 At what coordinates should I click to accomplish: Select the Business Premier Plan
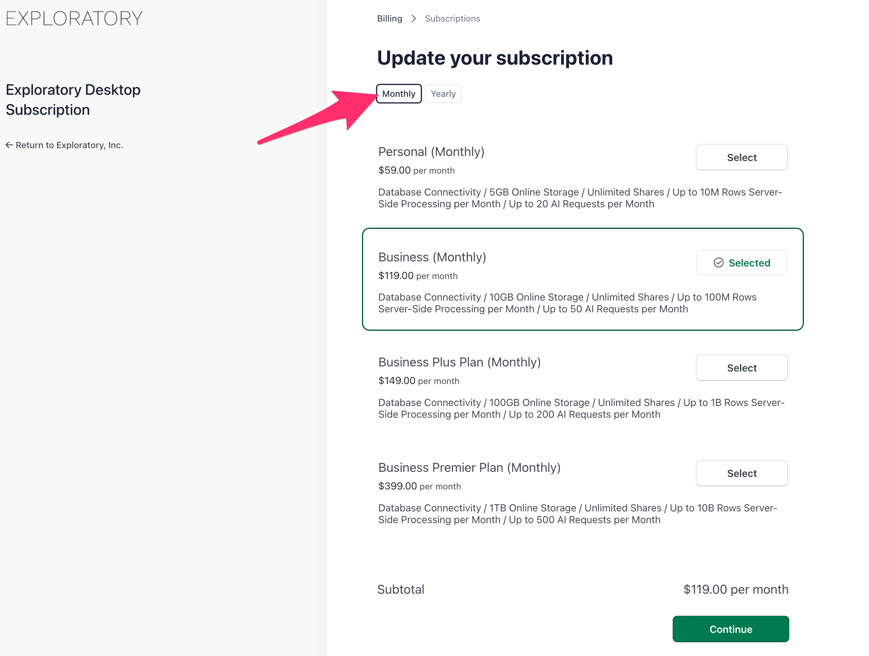(x=741, y=473)
